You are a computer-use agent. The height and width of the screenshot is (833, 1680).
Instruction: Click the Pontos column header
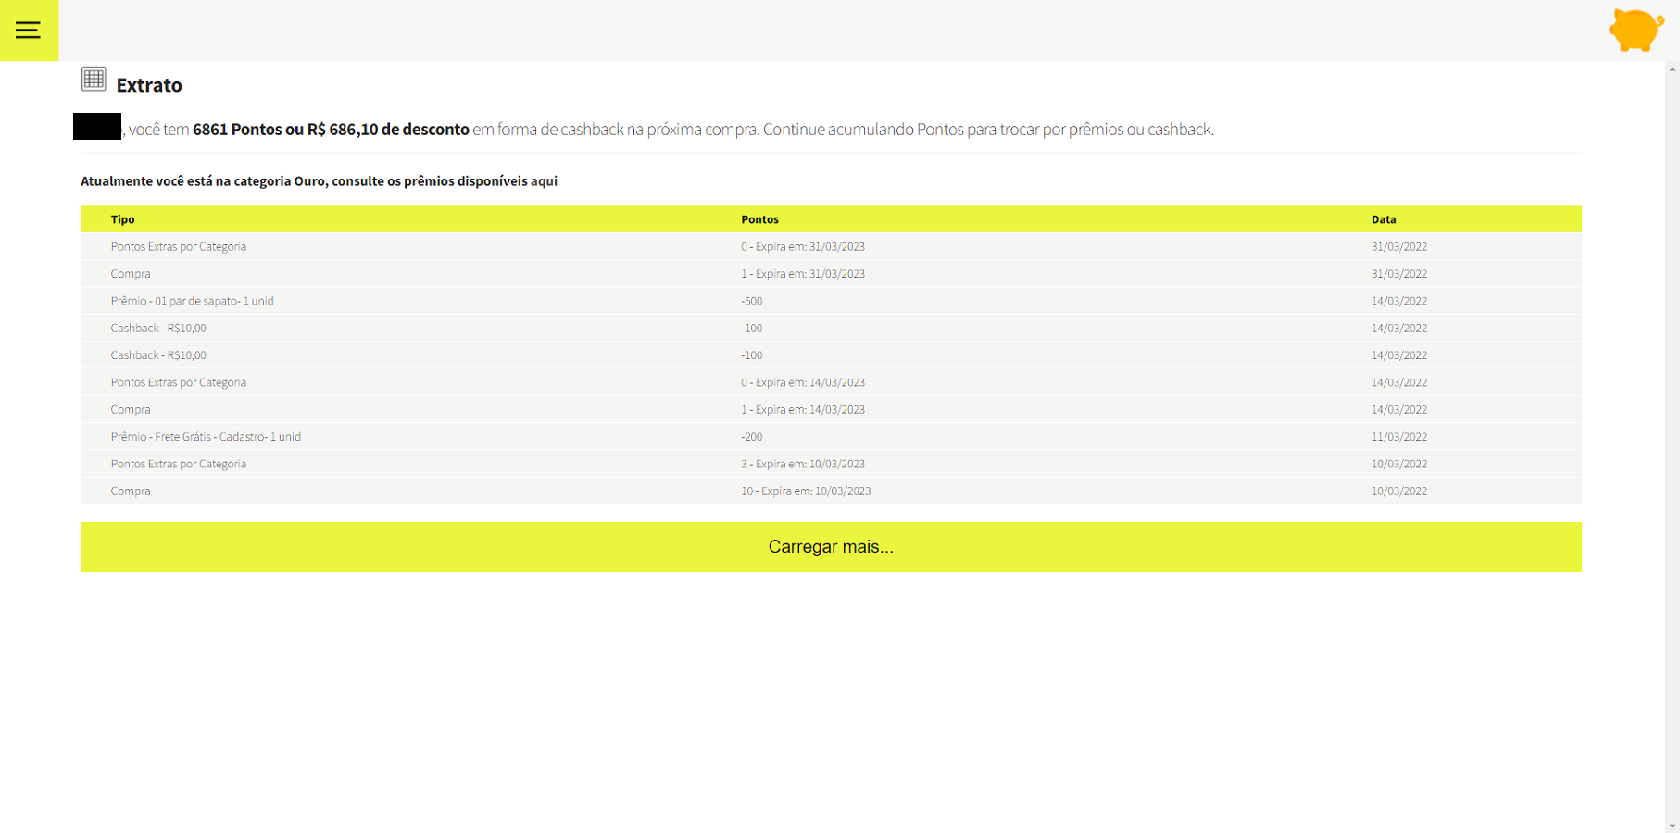click(759, 219)
